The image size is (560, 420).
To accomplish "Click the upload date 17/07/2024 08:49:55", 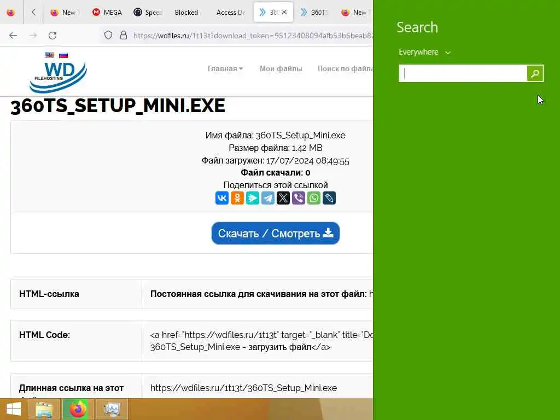I will [307, 161].
